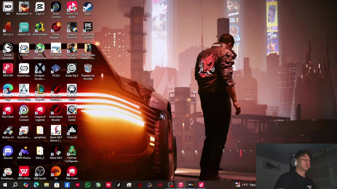337x189 pixels.
Task: Select Silent Hill f Bonus Content icon
Action: [x=56, y=134]
